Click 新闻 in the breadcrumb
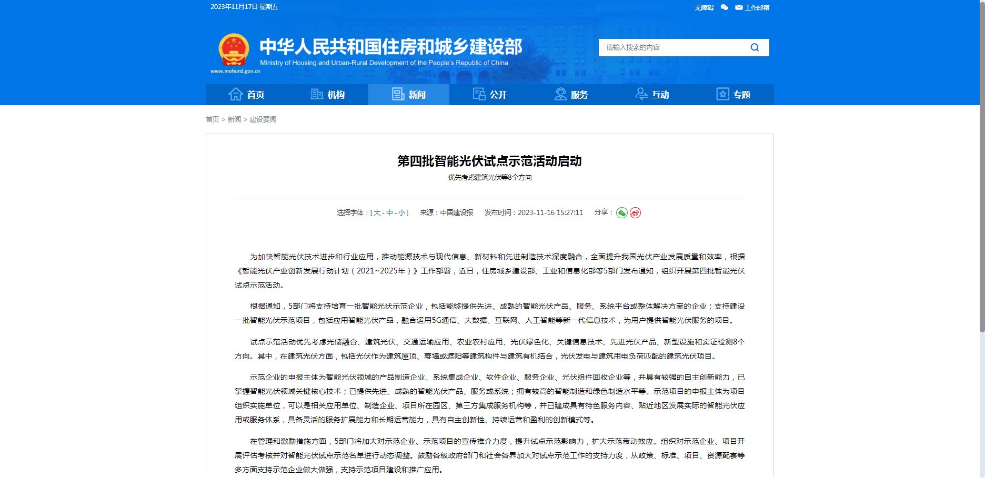 click(234, 119)
